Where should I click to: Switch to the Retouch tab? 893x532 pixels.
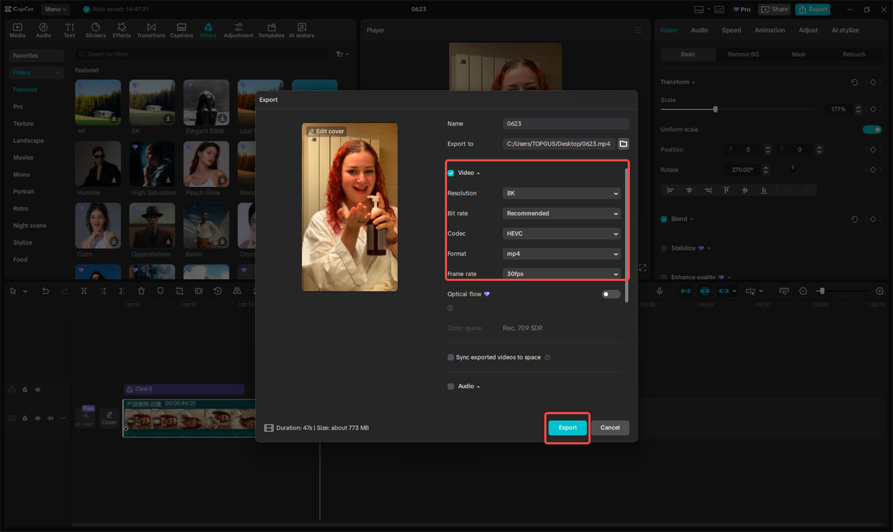point(854,54)
